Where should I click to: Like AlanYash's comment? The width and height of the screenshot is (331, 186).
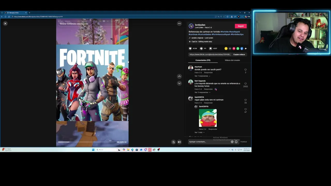tap(245, 70)
